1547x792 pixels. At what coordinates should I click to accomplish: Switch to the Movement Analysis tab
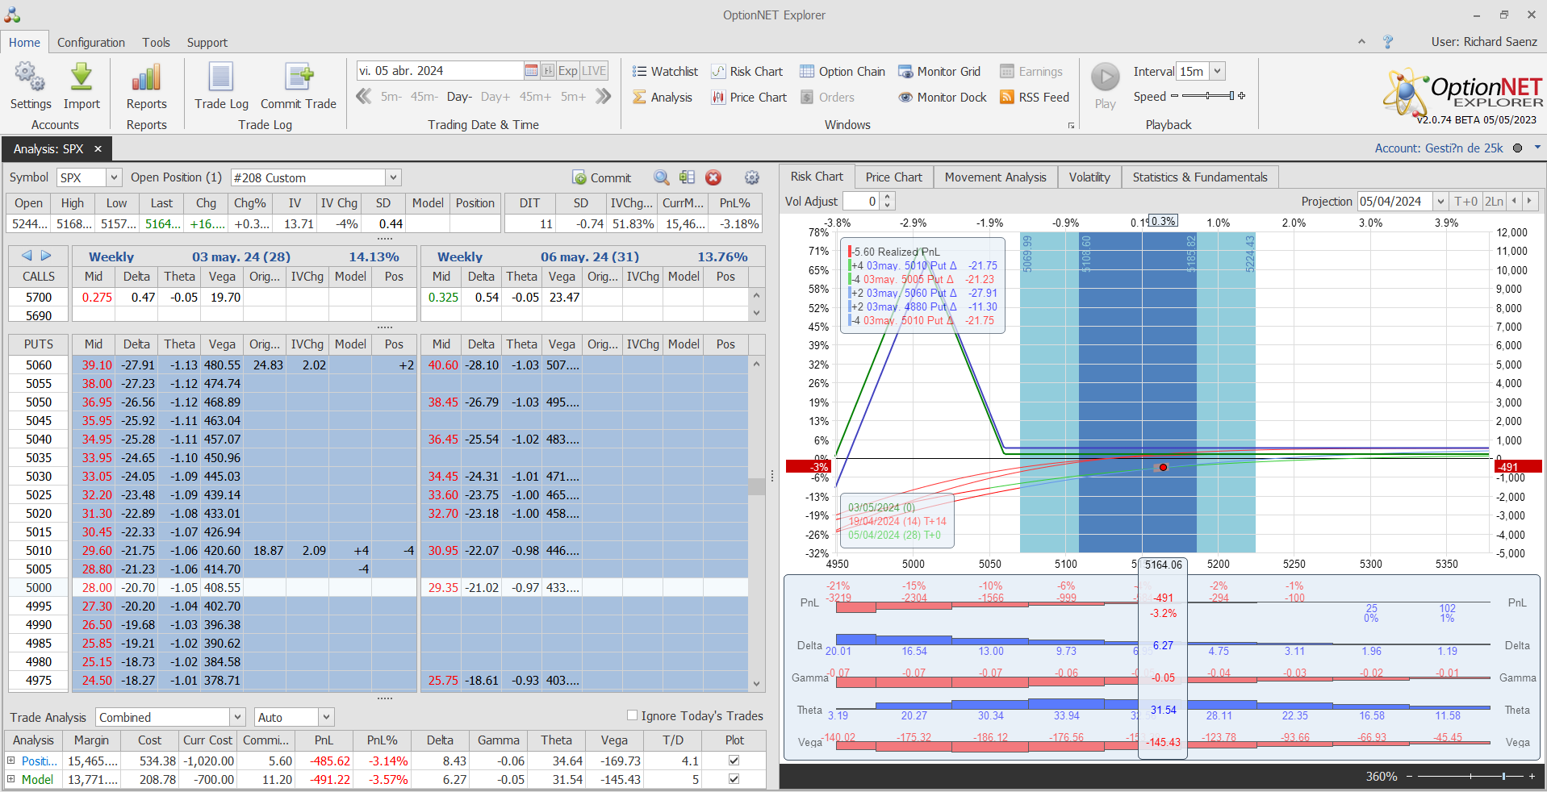pyautogui.click(x=995, y=177)
